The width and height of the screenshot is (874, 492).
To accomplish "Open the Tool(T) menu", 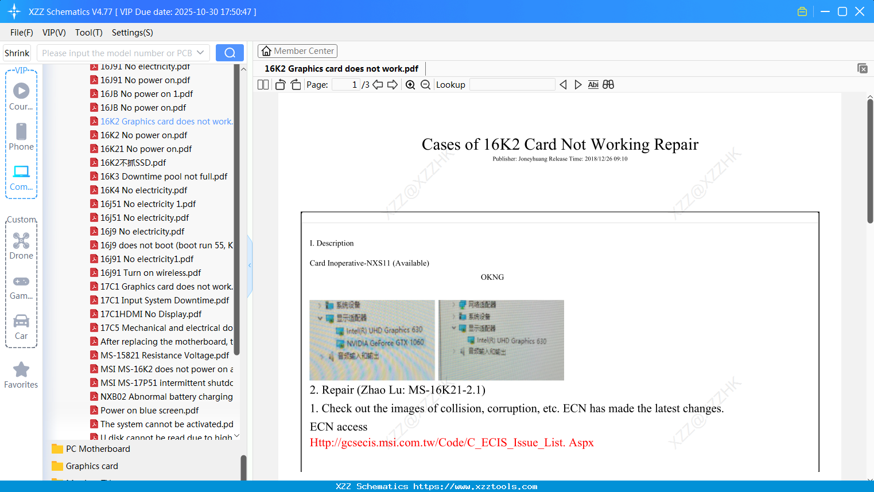I will click(89, 33).
